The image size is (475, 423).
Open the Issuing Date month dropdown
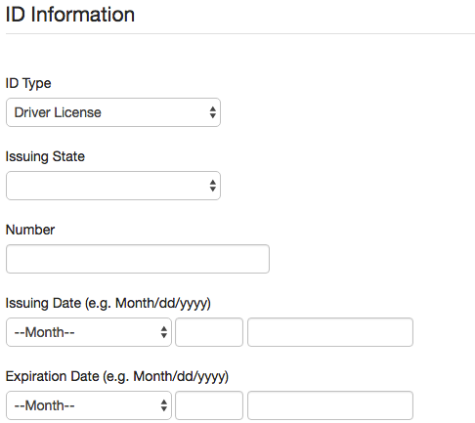[89, 332]
